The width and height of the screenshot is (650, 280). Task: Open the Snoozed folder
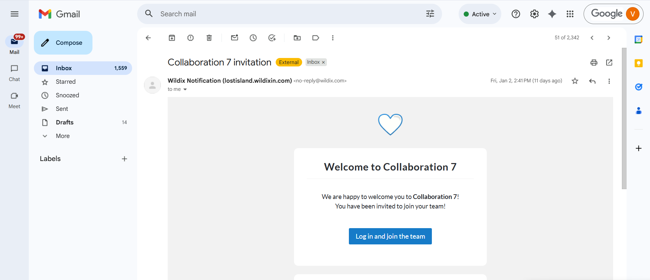point(83,95)
